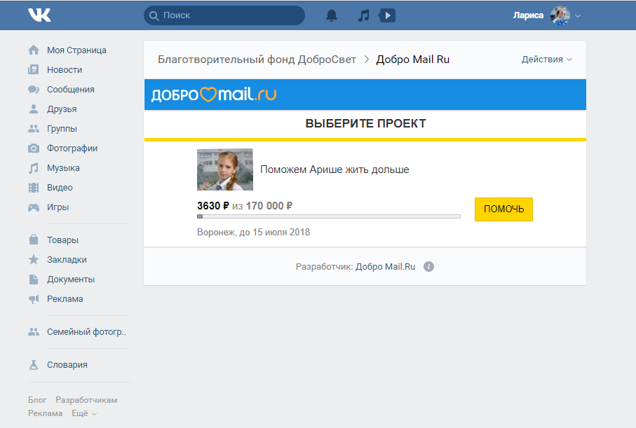636x428 pixels.
Task: Click Лариса profile avatar
Action: coord(560,15)
